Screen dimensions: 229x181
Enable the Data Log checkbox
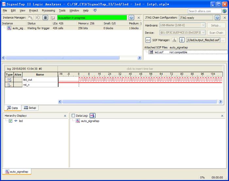coord(73,116)
